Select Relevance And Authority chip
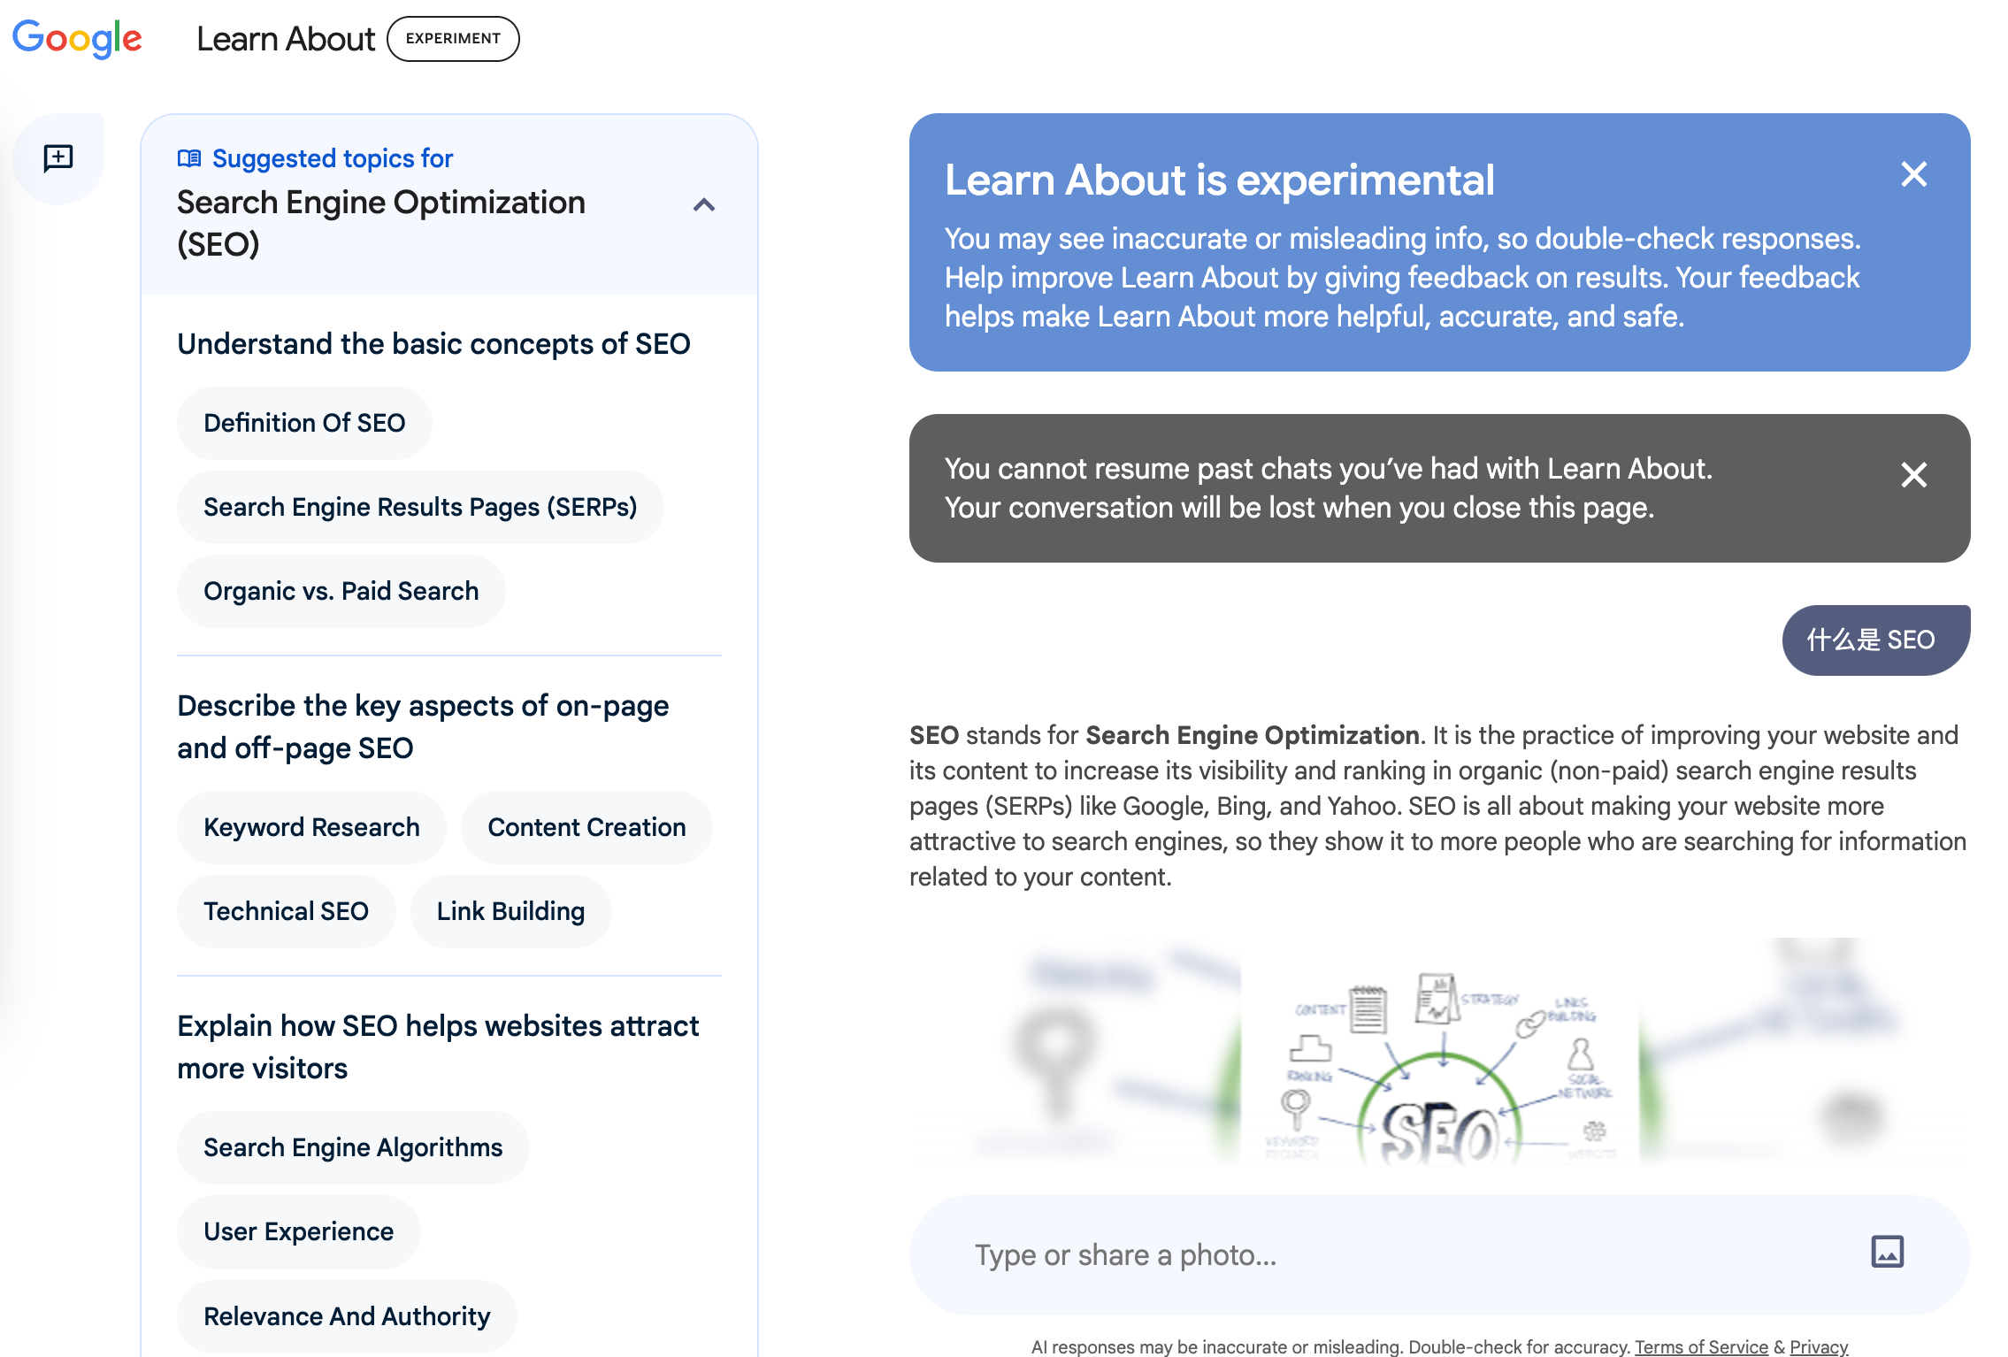 click(347, 1316)
